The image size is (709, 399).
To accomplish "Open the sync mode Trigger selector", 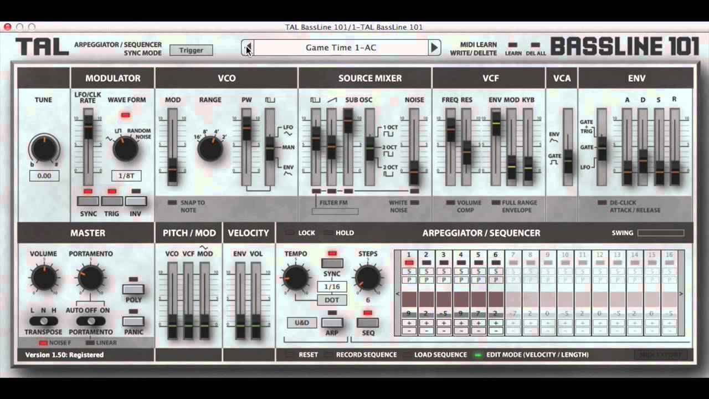I will (x=191, y=50).
